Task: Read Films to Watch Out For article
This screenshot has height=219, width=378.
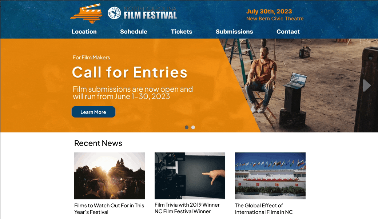Action: coord(109,209)
